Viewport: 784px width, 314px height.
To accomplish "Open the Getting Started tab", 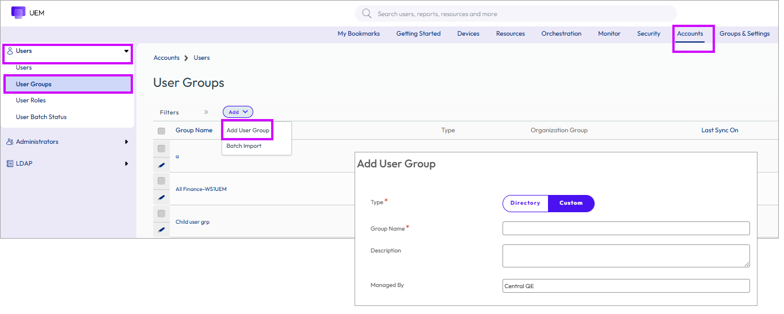I will tap(418, 33).
